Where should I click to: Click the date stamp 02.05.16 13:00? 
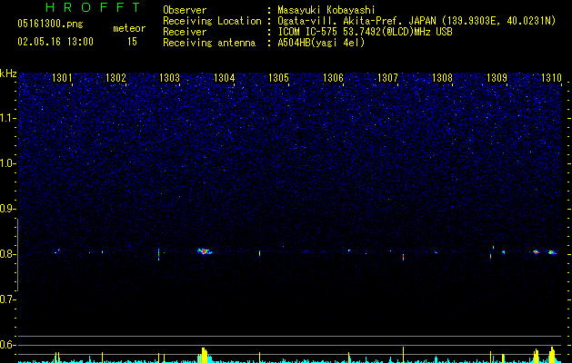(55, 42)
